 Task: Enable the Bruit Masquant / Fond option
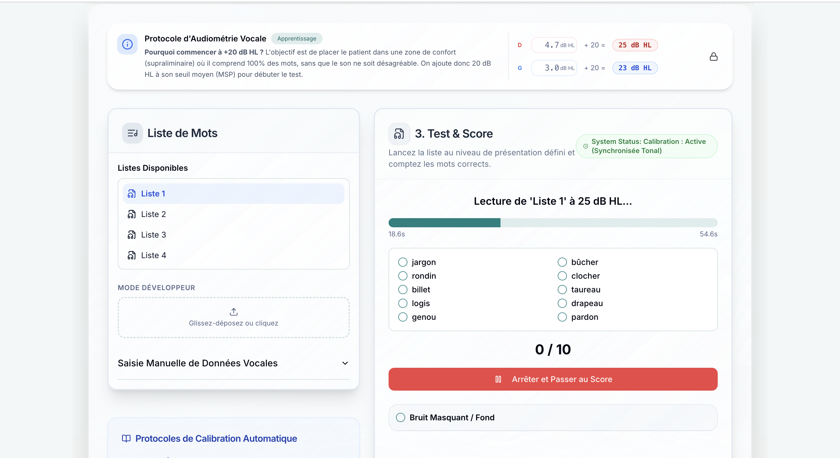(401, 417)
